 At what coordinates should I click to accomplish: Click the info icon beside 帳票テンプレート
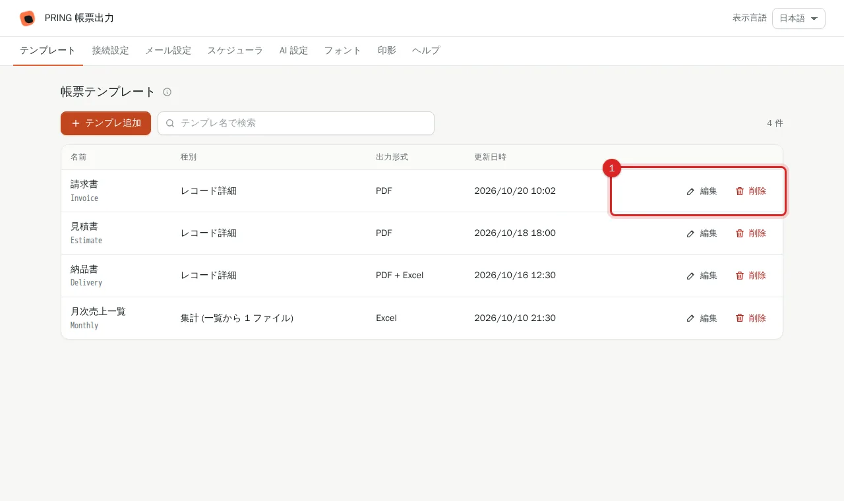[x=167, y=92]
